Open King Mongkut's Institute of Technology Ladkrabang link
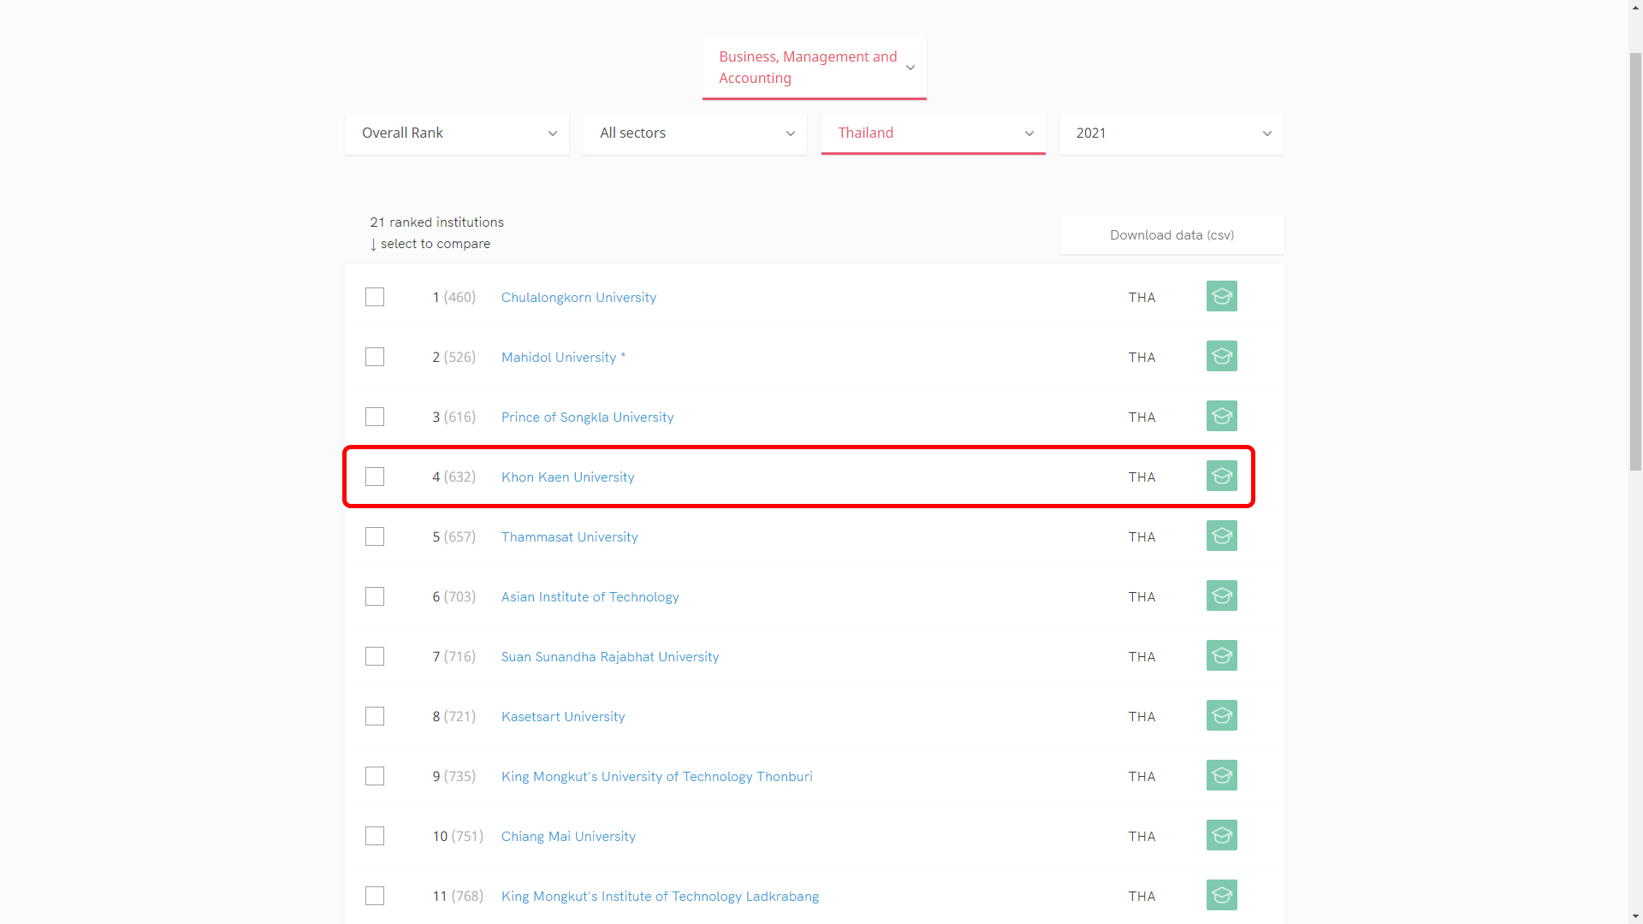The height and width of the screenshot is (924, 1643). pyautogui.click(x=660, y=896)
